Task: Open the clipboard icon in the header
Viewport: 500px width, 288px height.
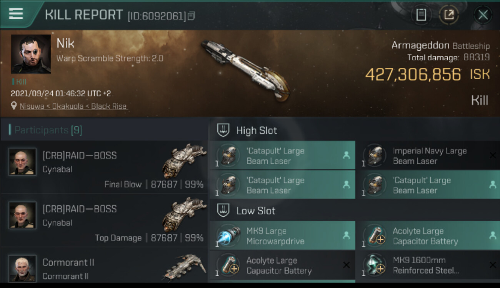Action: coord(421,15)
